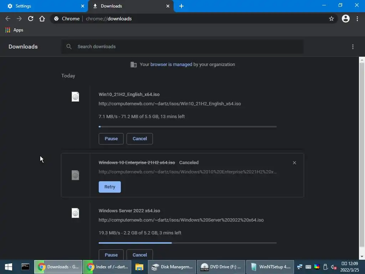Switch to the Settings tab
Screen dimensions: 365x274
pos(44,6)
